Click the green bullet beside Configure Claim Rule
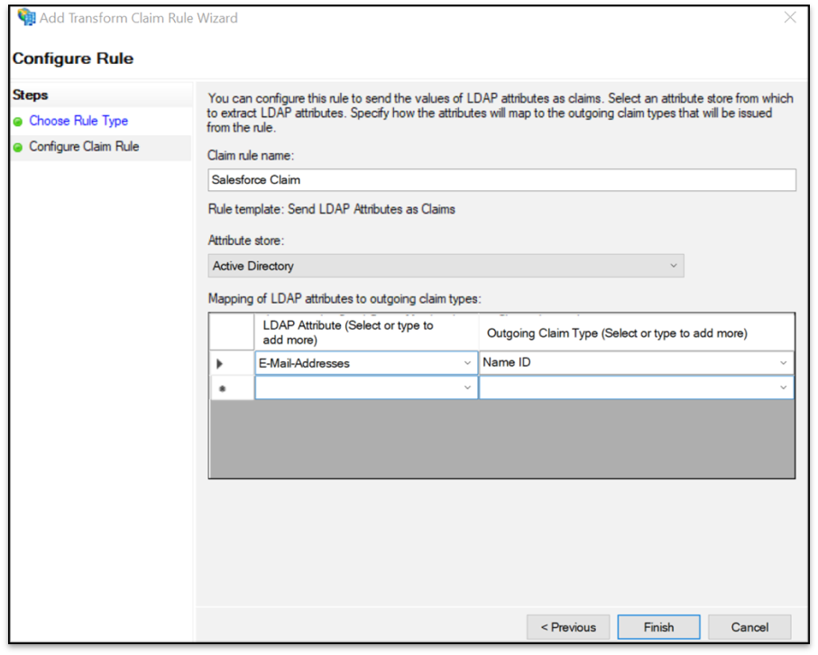 coord(18,147)
